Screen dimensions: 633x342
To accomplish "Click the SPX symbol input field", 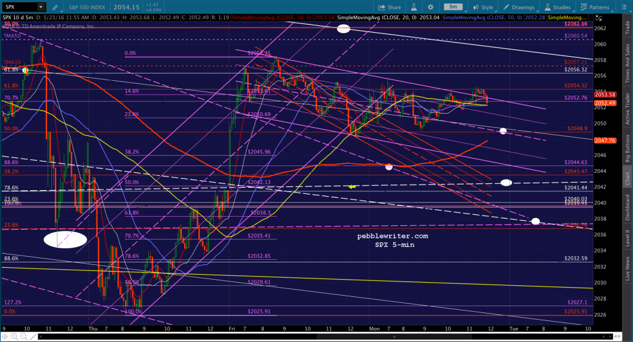I will pyautogui.click(x=19, y=7).
